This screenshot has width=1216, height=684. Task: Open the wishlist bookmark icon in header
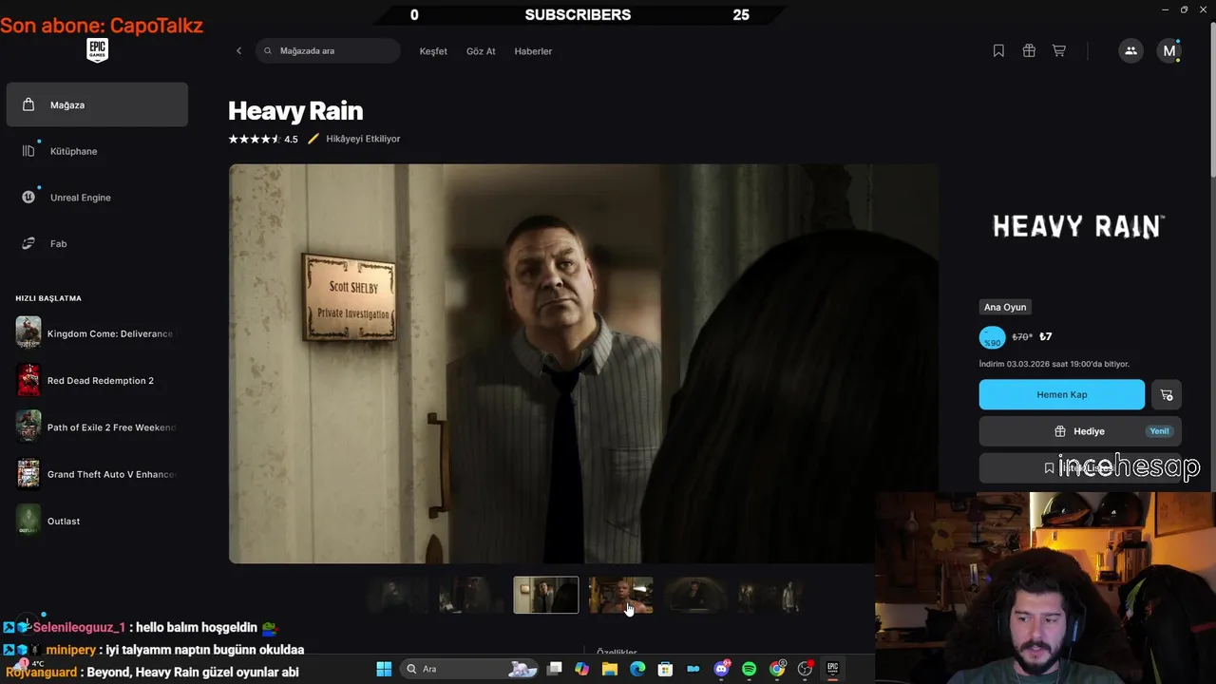click(998, 51)
